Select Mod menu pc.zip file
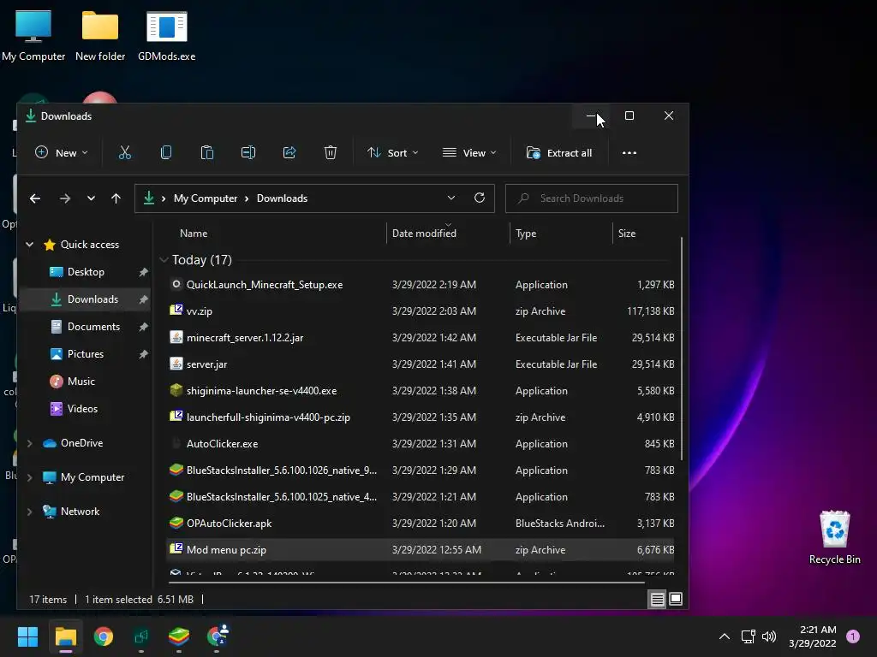The width and height of the screenshot is (877, 657). (421, 550)
